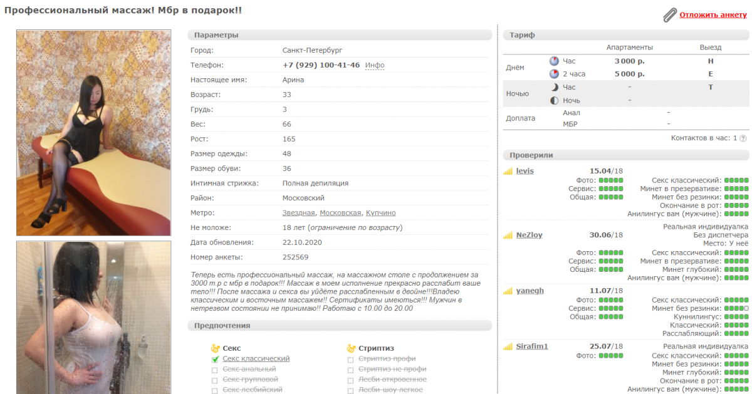The height and width of the screenshot is (394, 752).
Task: Open the Звездная metro link
Action: coord(298,213)
